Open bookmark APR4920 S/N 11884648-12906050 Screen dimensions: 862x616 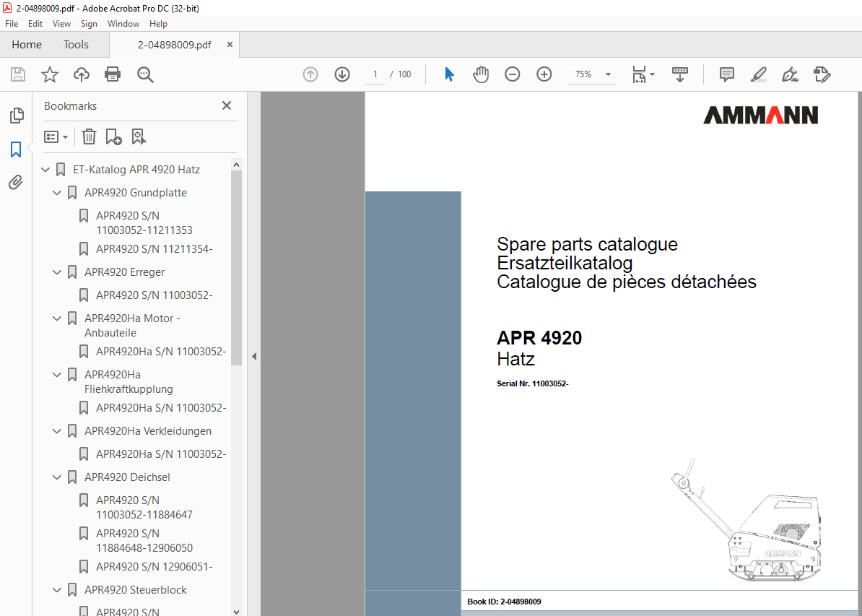144,541
